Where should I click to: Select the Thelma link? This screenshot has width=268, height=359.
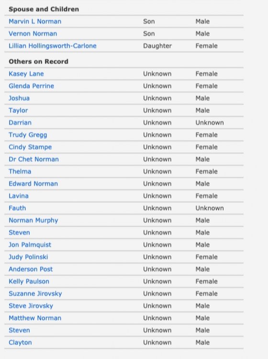click(20, 171)
